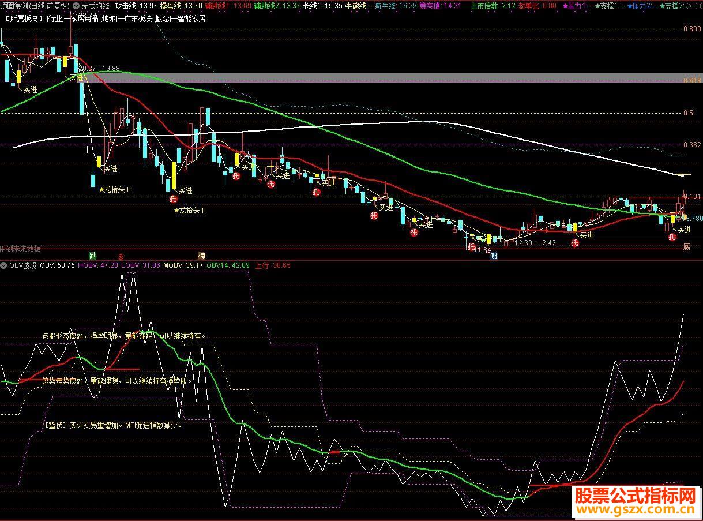The width and height of the screenshot is (703, 521).
Task: Click the [概念]—智能家居 concept label
Action: pyautogui.click(x=179, y=18)
